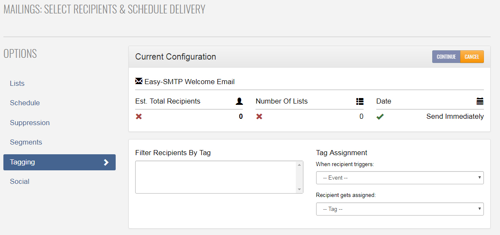Click the red X under Est. Total Recipients

click(139, 117)
